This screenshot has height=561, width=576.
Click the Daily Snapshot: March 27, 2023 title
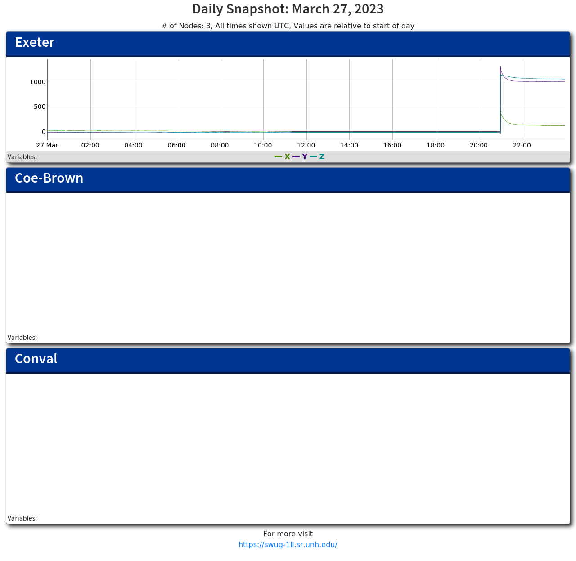click(x=288, y=9)
